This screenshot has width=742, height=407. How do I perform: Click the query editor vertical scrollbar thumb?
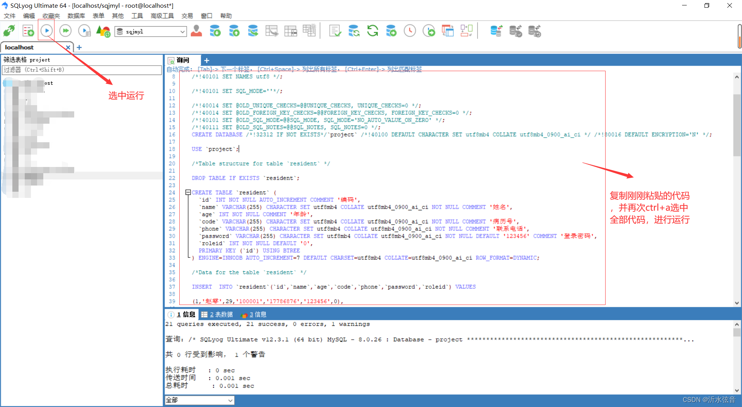[x=737, y=125]
